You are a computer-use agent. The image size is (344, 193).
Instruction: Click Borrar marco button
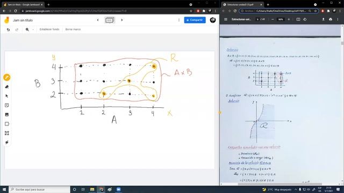(x=73, y=29)
